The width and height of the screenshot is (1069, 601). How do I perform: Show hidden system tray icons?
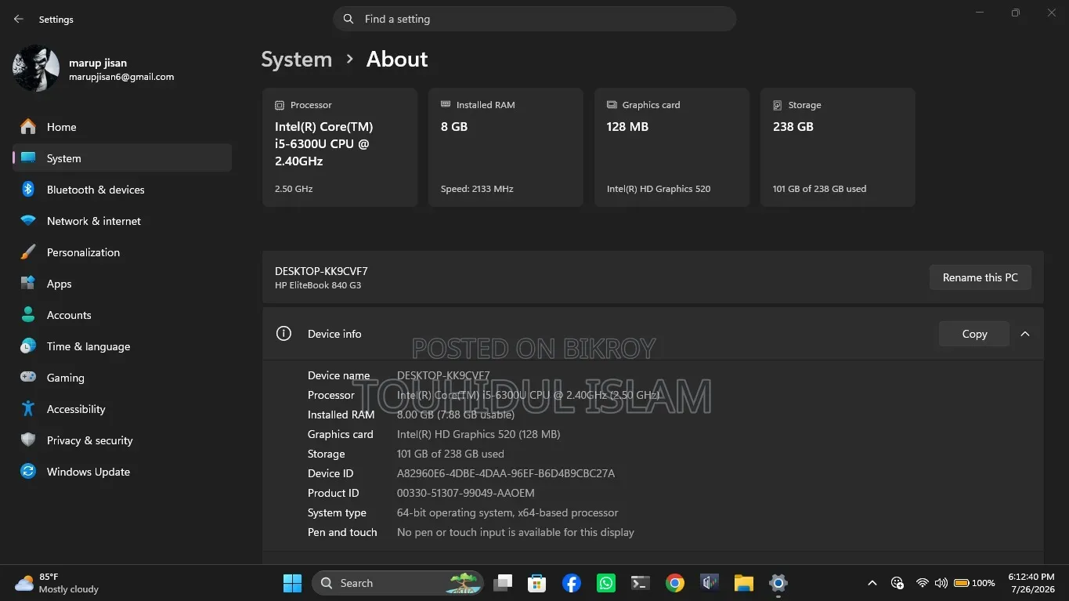[872, 583]
